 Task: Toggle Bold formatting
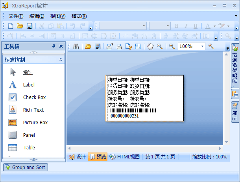[177, 26]
